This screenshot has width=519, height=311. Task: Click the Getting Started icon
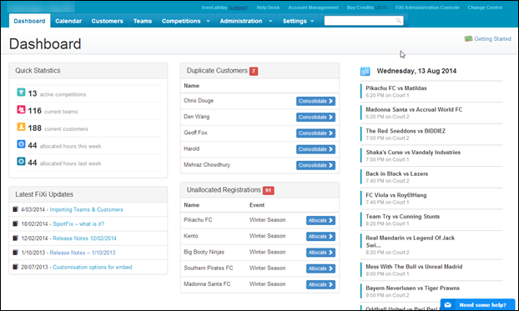tap(468, 38)
